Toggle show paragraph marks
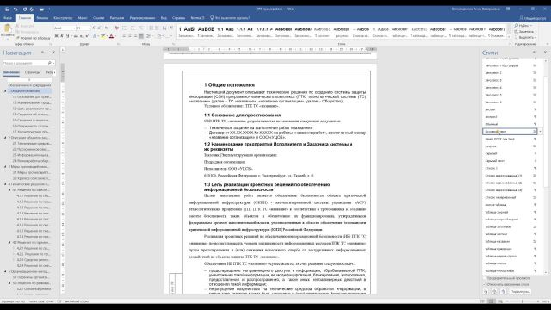551x310 pixels. tap(171, 28)
